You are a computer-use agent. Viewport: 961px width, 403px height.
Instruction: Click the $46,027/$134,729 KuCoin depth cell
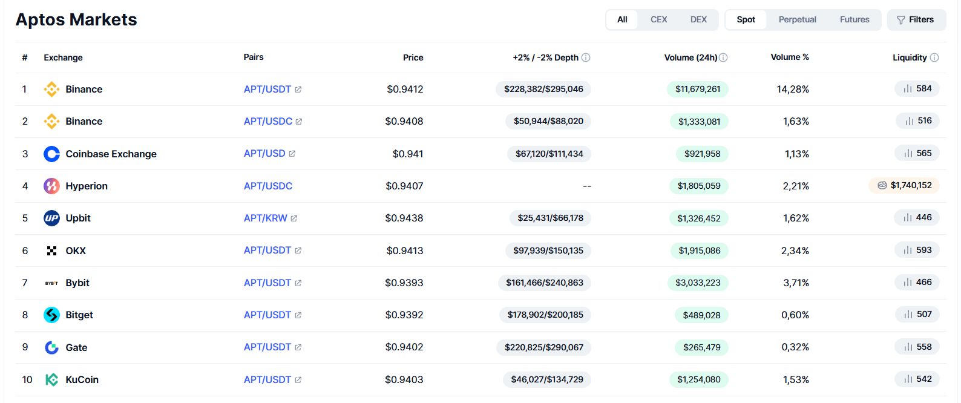pos(547,379)
